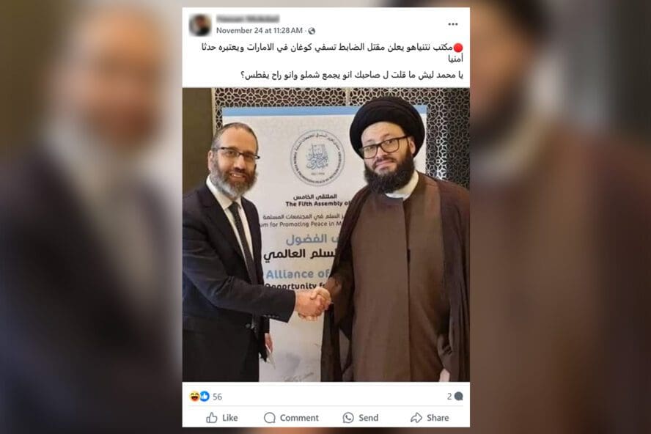
Task: Click the laughing reaction emoji
Action: (x=194, y=396)
